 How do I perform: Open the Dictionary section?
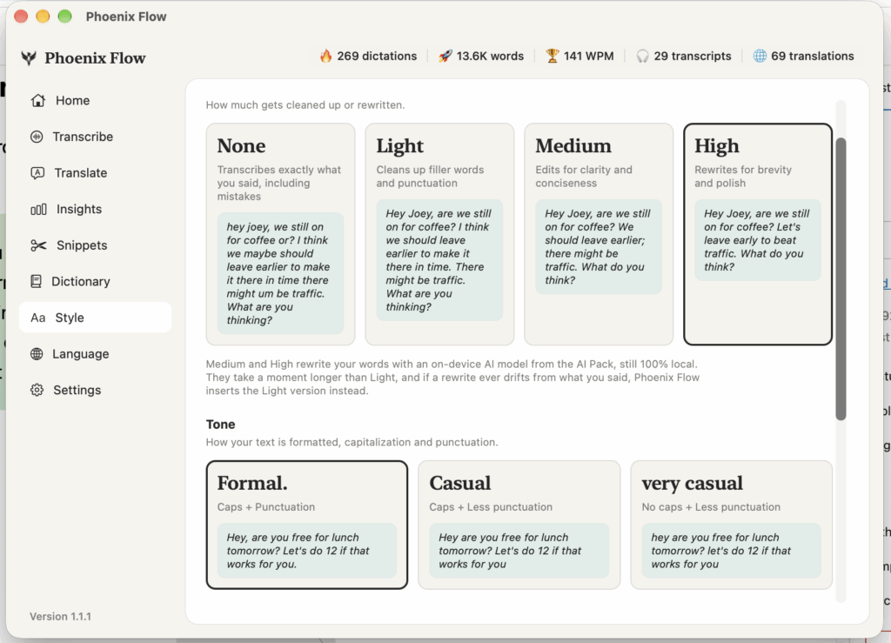[x=95, y=282]
